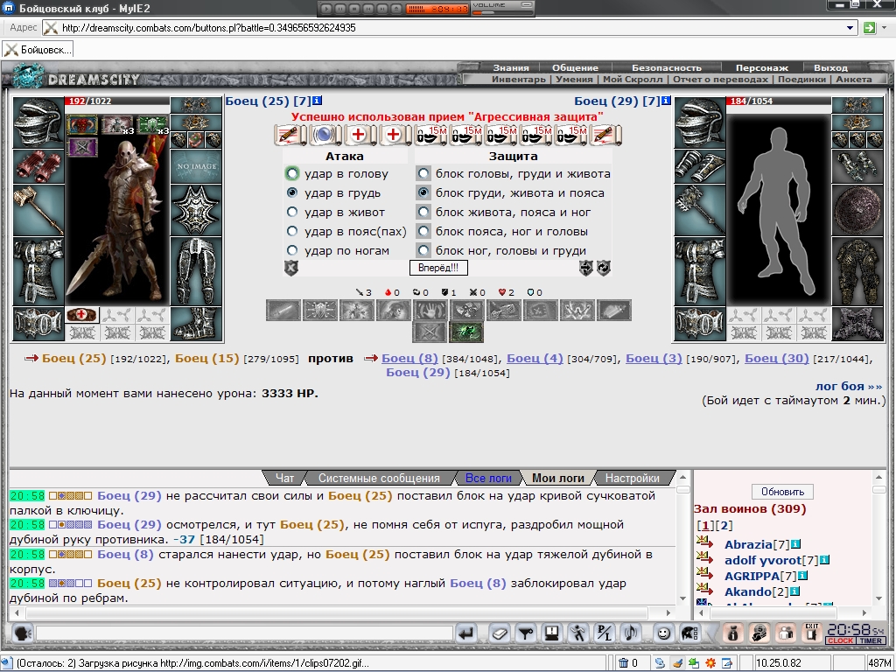Click the chat log scroll-down arrow
The height and width of the screenshot is (672, 896).
682,598
